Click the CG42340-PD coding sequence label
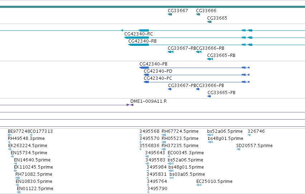The width and height of the screenshot is (305, 194). [x=158, y=71]
